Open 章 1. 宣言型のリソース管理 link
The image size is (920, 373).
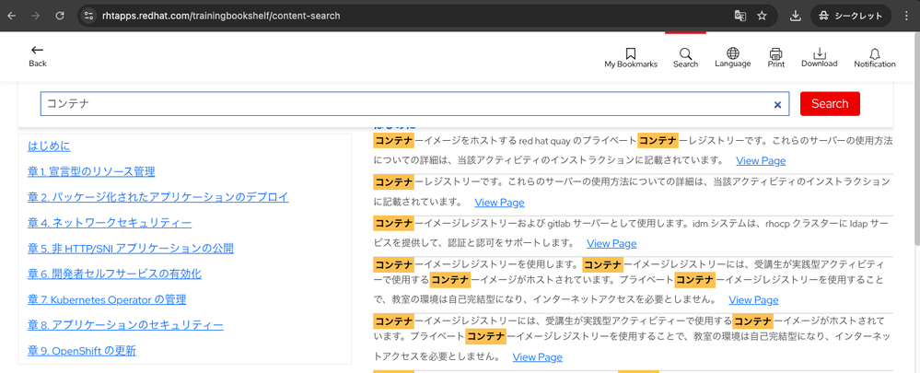click(91, 171)
